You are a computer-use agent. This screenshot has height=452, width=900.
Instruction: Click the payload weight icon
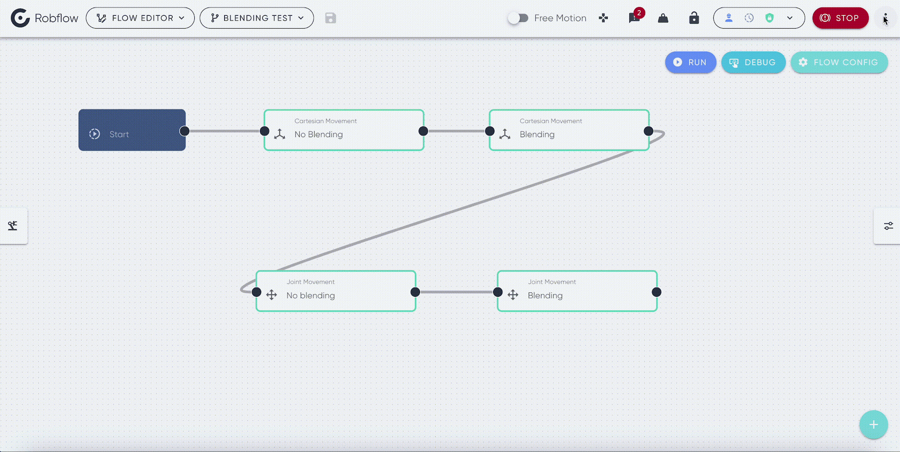tap(663, 18)
